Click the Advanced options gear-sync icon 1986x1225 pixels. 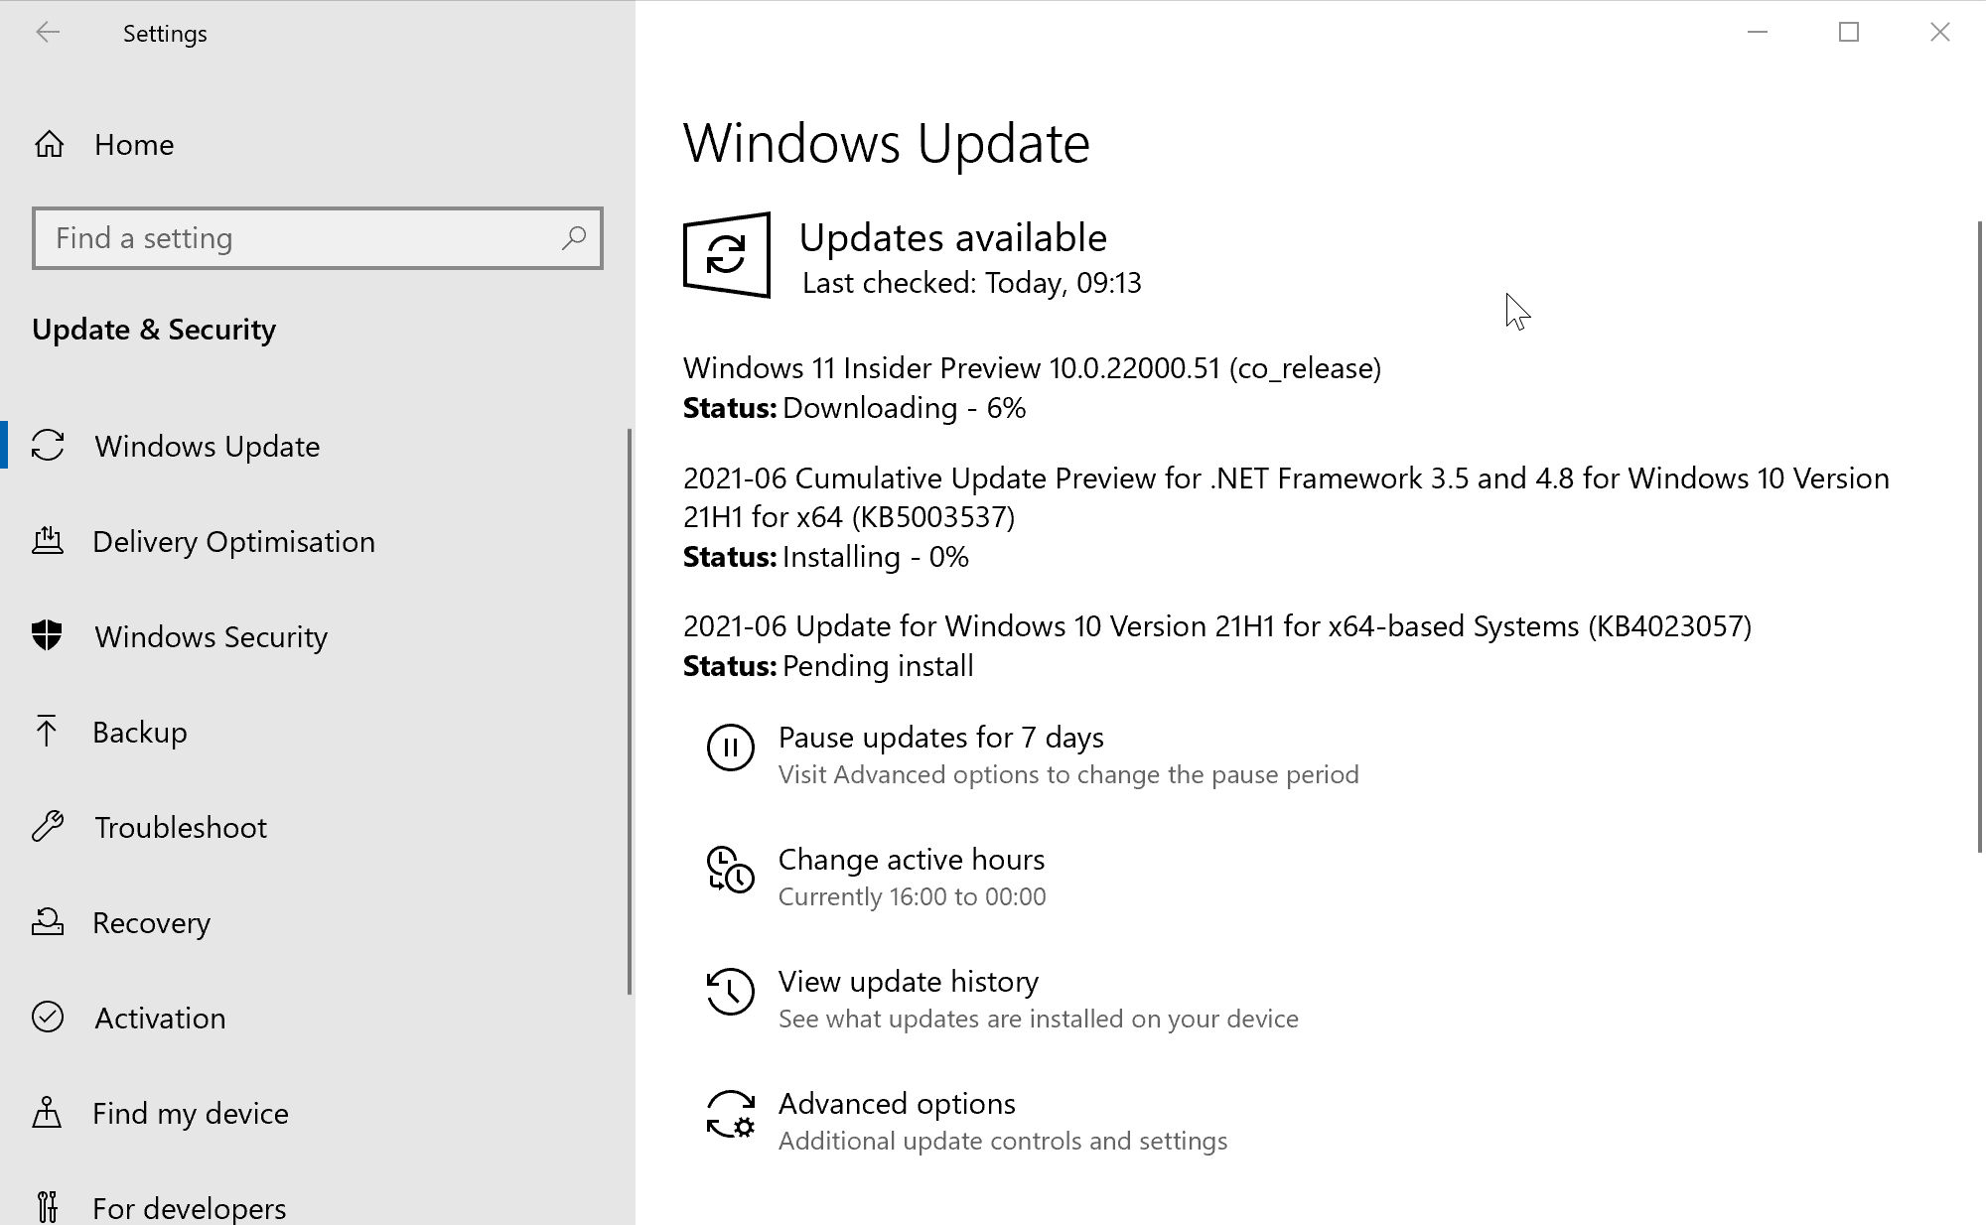(x=730, y=1114)
